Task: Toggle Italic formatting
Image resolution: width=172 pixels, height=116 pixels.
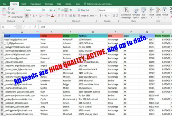Action: [30, 15]
